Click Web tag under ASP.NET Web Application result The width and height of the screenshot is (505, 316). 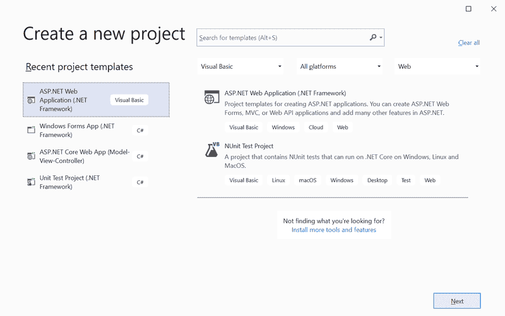tap(342, 127)
